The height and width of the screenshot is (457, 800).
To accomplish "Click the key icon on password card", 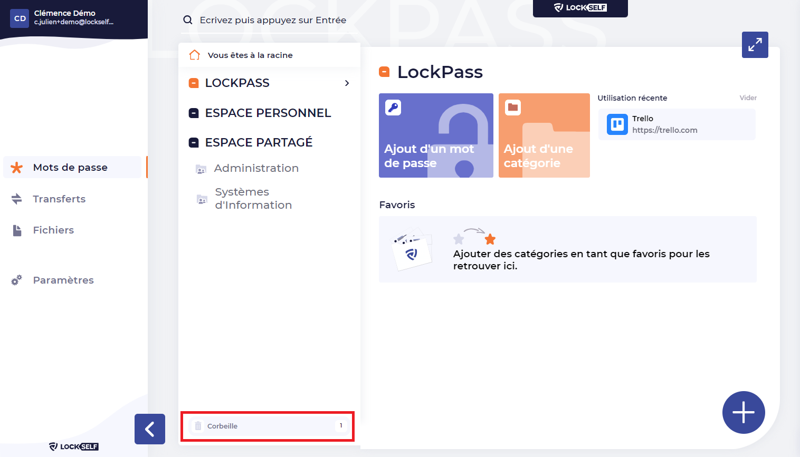I will (x=393, y=108).
